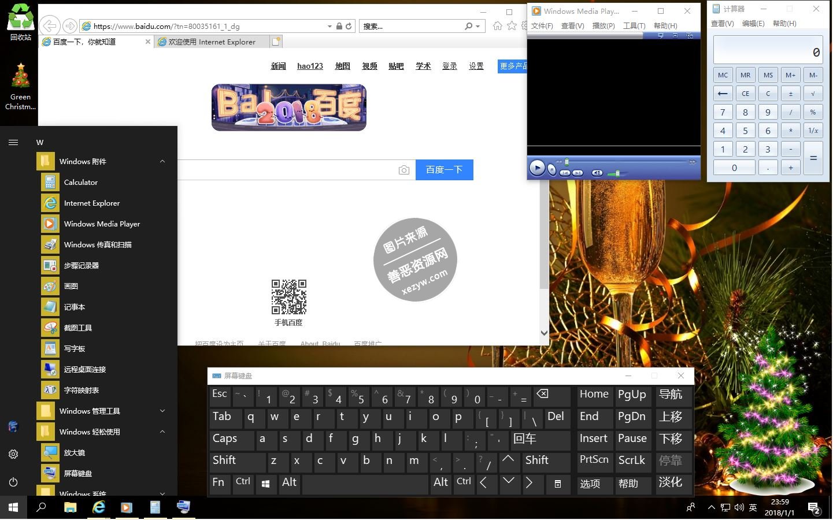Open IE home page icon
The width and height of the screenshot is (833, 520).
tap(497, 25)
